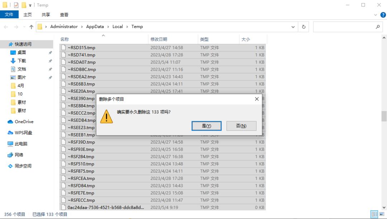Open the 文件 menu tab
Image resolution: width=387 pixels, height=219 pixels.
9,15
